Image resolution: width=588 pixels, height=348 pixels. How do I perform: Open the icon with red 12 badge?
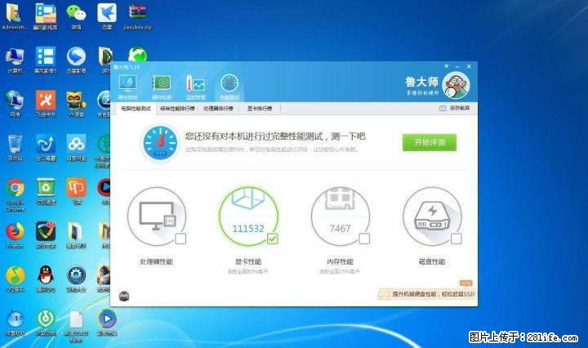[46, 235]
